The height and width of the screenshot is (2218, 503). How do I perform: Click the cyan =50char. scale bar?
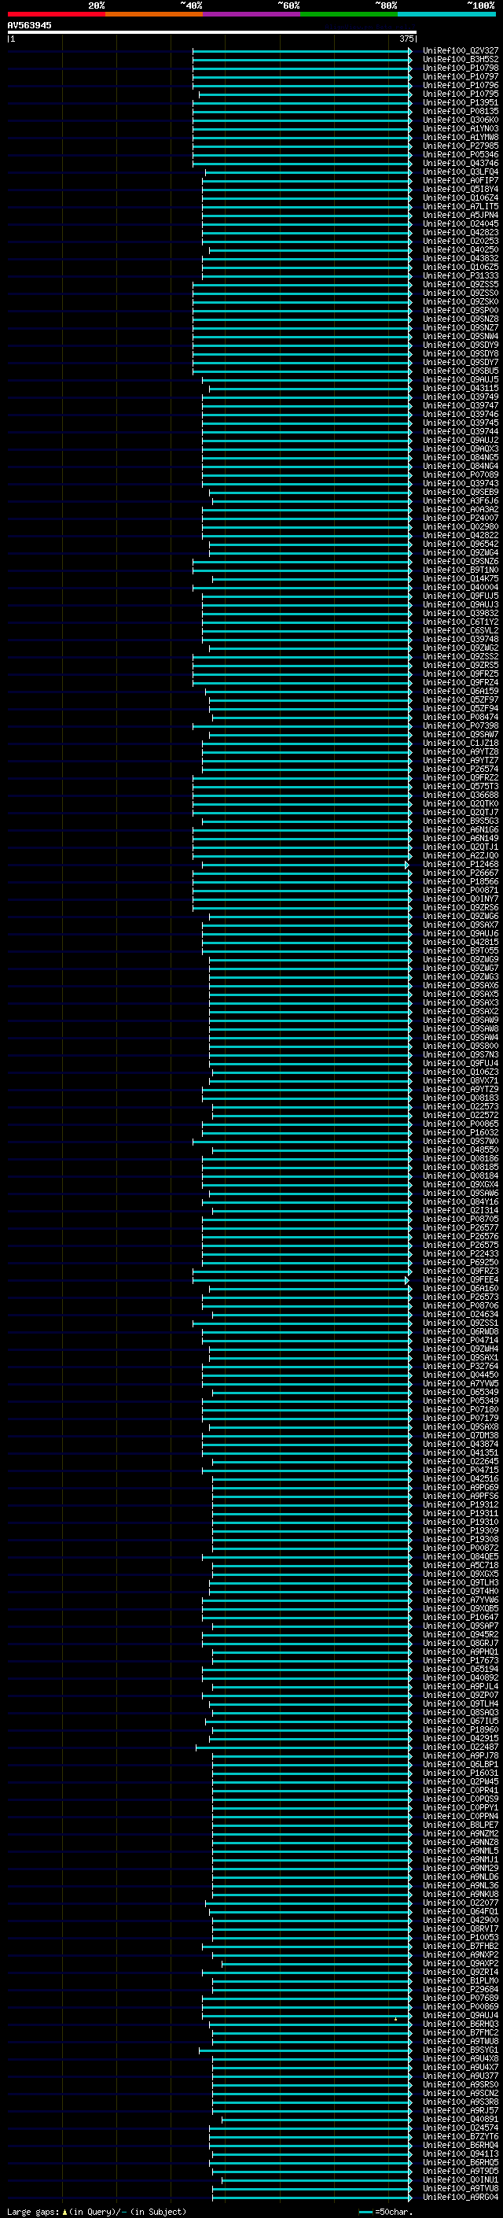(x=365, y=2212)
